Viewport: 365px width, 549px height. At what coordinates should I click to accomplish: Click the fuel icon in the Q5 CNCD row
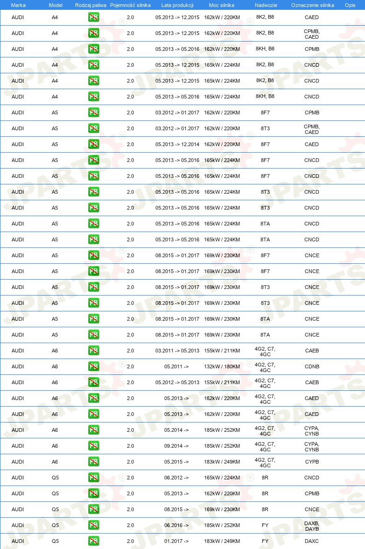[93, 478]
